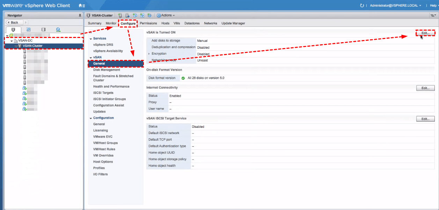Open Fault Domains & Stretched Cluster
The image size is (439, 210).
coord(113,78)
